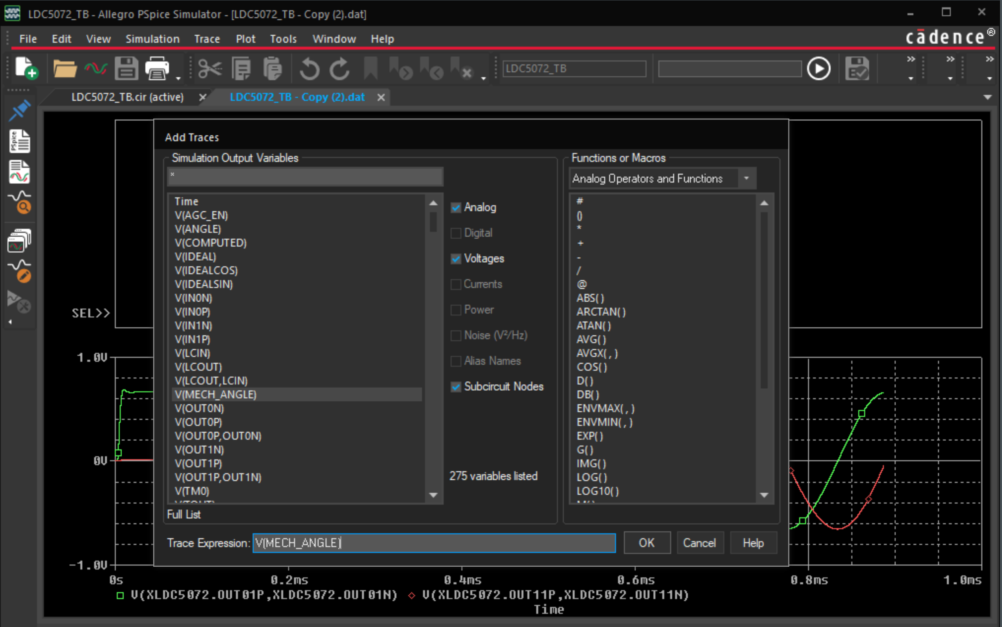Click the Run PSpice play button on toolbar
Screen dimensions: 1002x627
(819, 68)
